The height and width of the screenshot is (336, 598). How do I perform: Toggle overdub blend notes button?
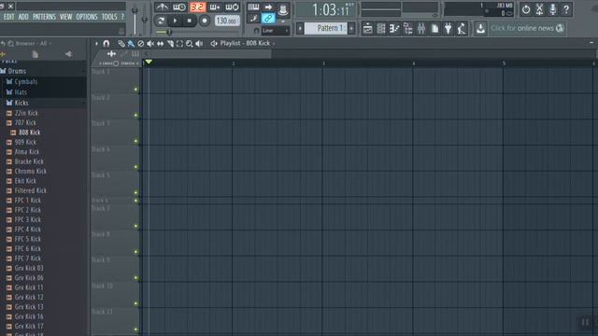click(215, 7)
